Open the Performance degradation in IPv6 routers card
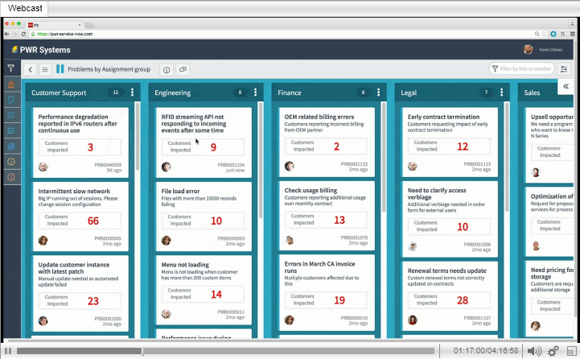 [x=80, y=142]
